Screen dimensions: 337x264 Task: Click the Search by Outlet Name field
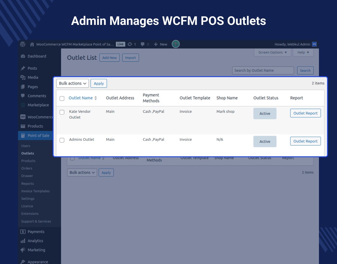click(x=263, y=70)
